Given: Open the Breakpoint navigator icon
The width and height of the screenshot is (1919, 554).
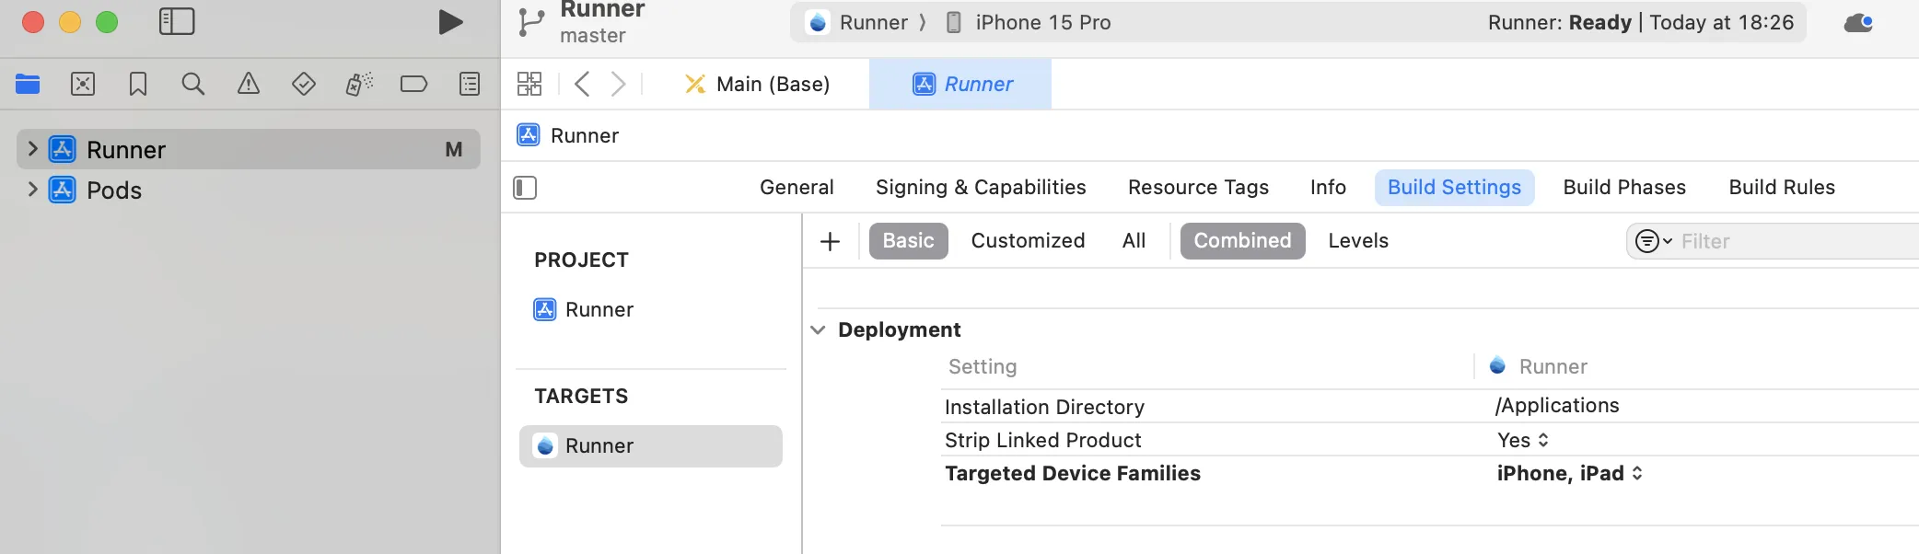Looking at the screenshot, I should click(414, 85).
